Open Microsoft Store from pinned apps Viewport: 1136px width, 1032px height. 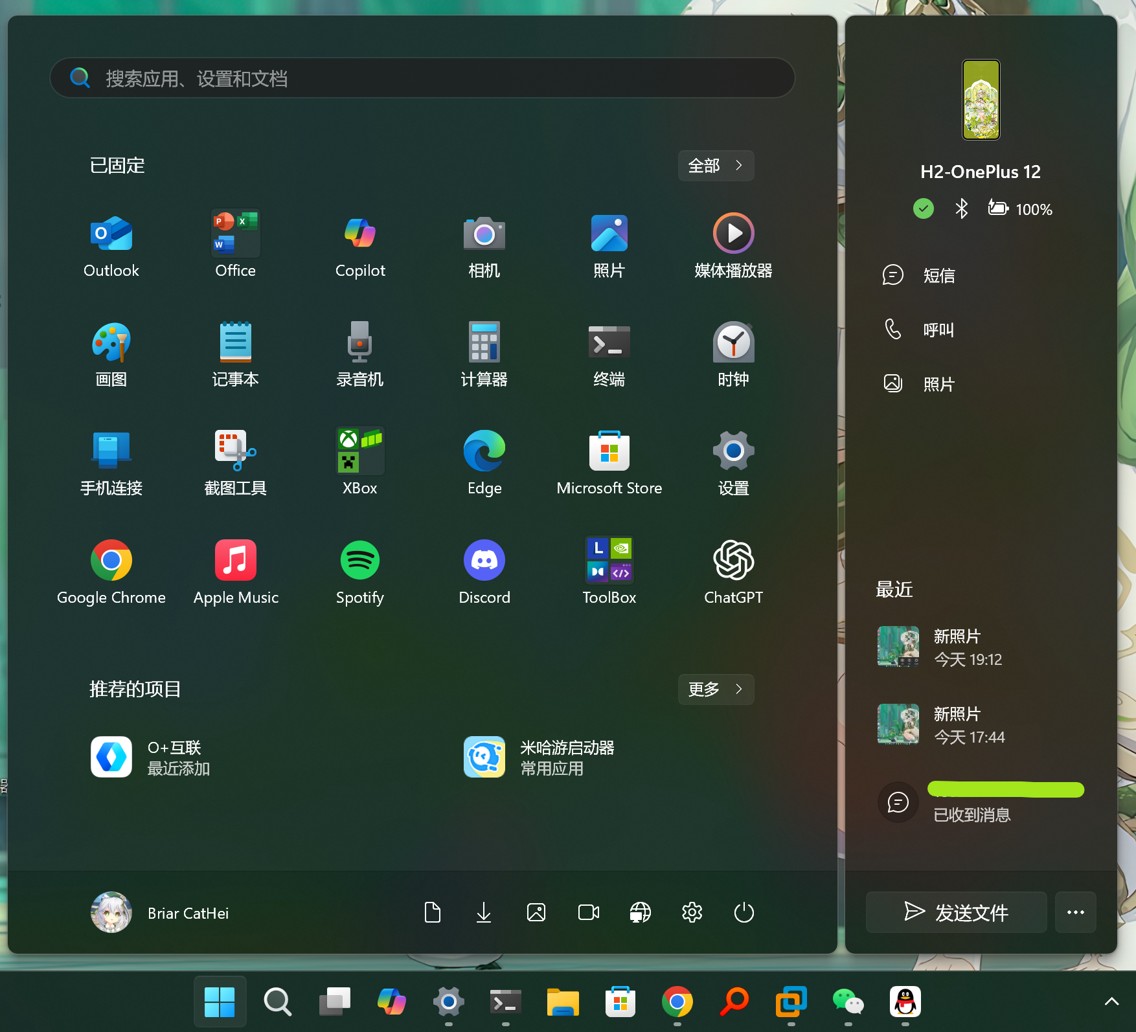[x=609, y=462]
